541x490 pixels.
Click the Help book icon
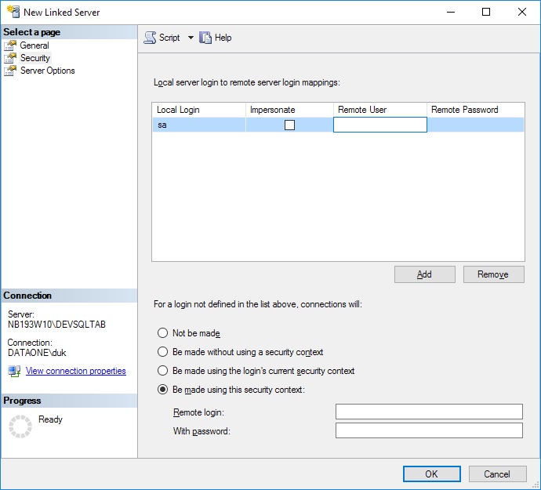205,38
